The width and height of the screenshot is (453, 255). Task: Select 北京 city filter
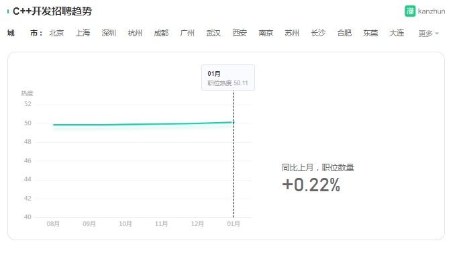coord(56,33)
